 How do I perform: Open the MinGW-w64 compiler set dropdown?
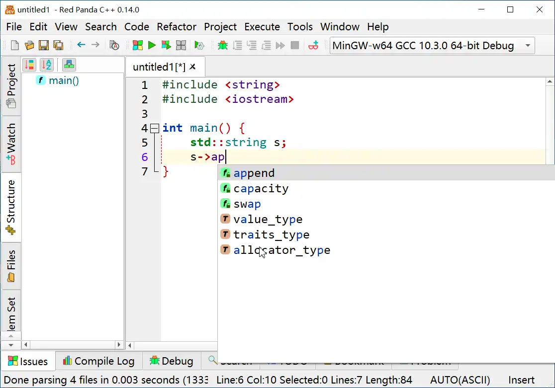click(527, 45)
